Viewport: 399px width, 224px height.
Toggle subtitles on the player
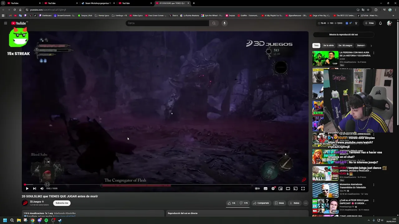point(266,189)
